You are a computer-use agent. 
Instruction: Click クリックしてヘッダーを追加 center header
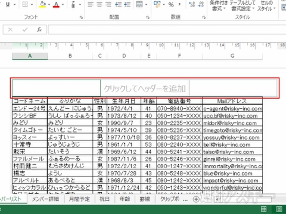[x=145, y=89]
